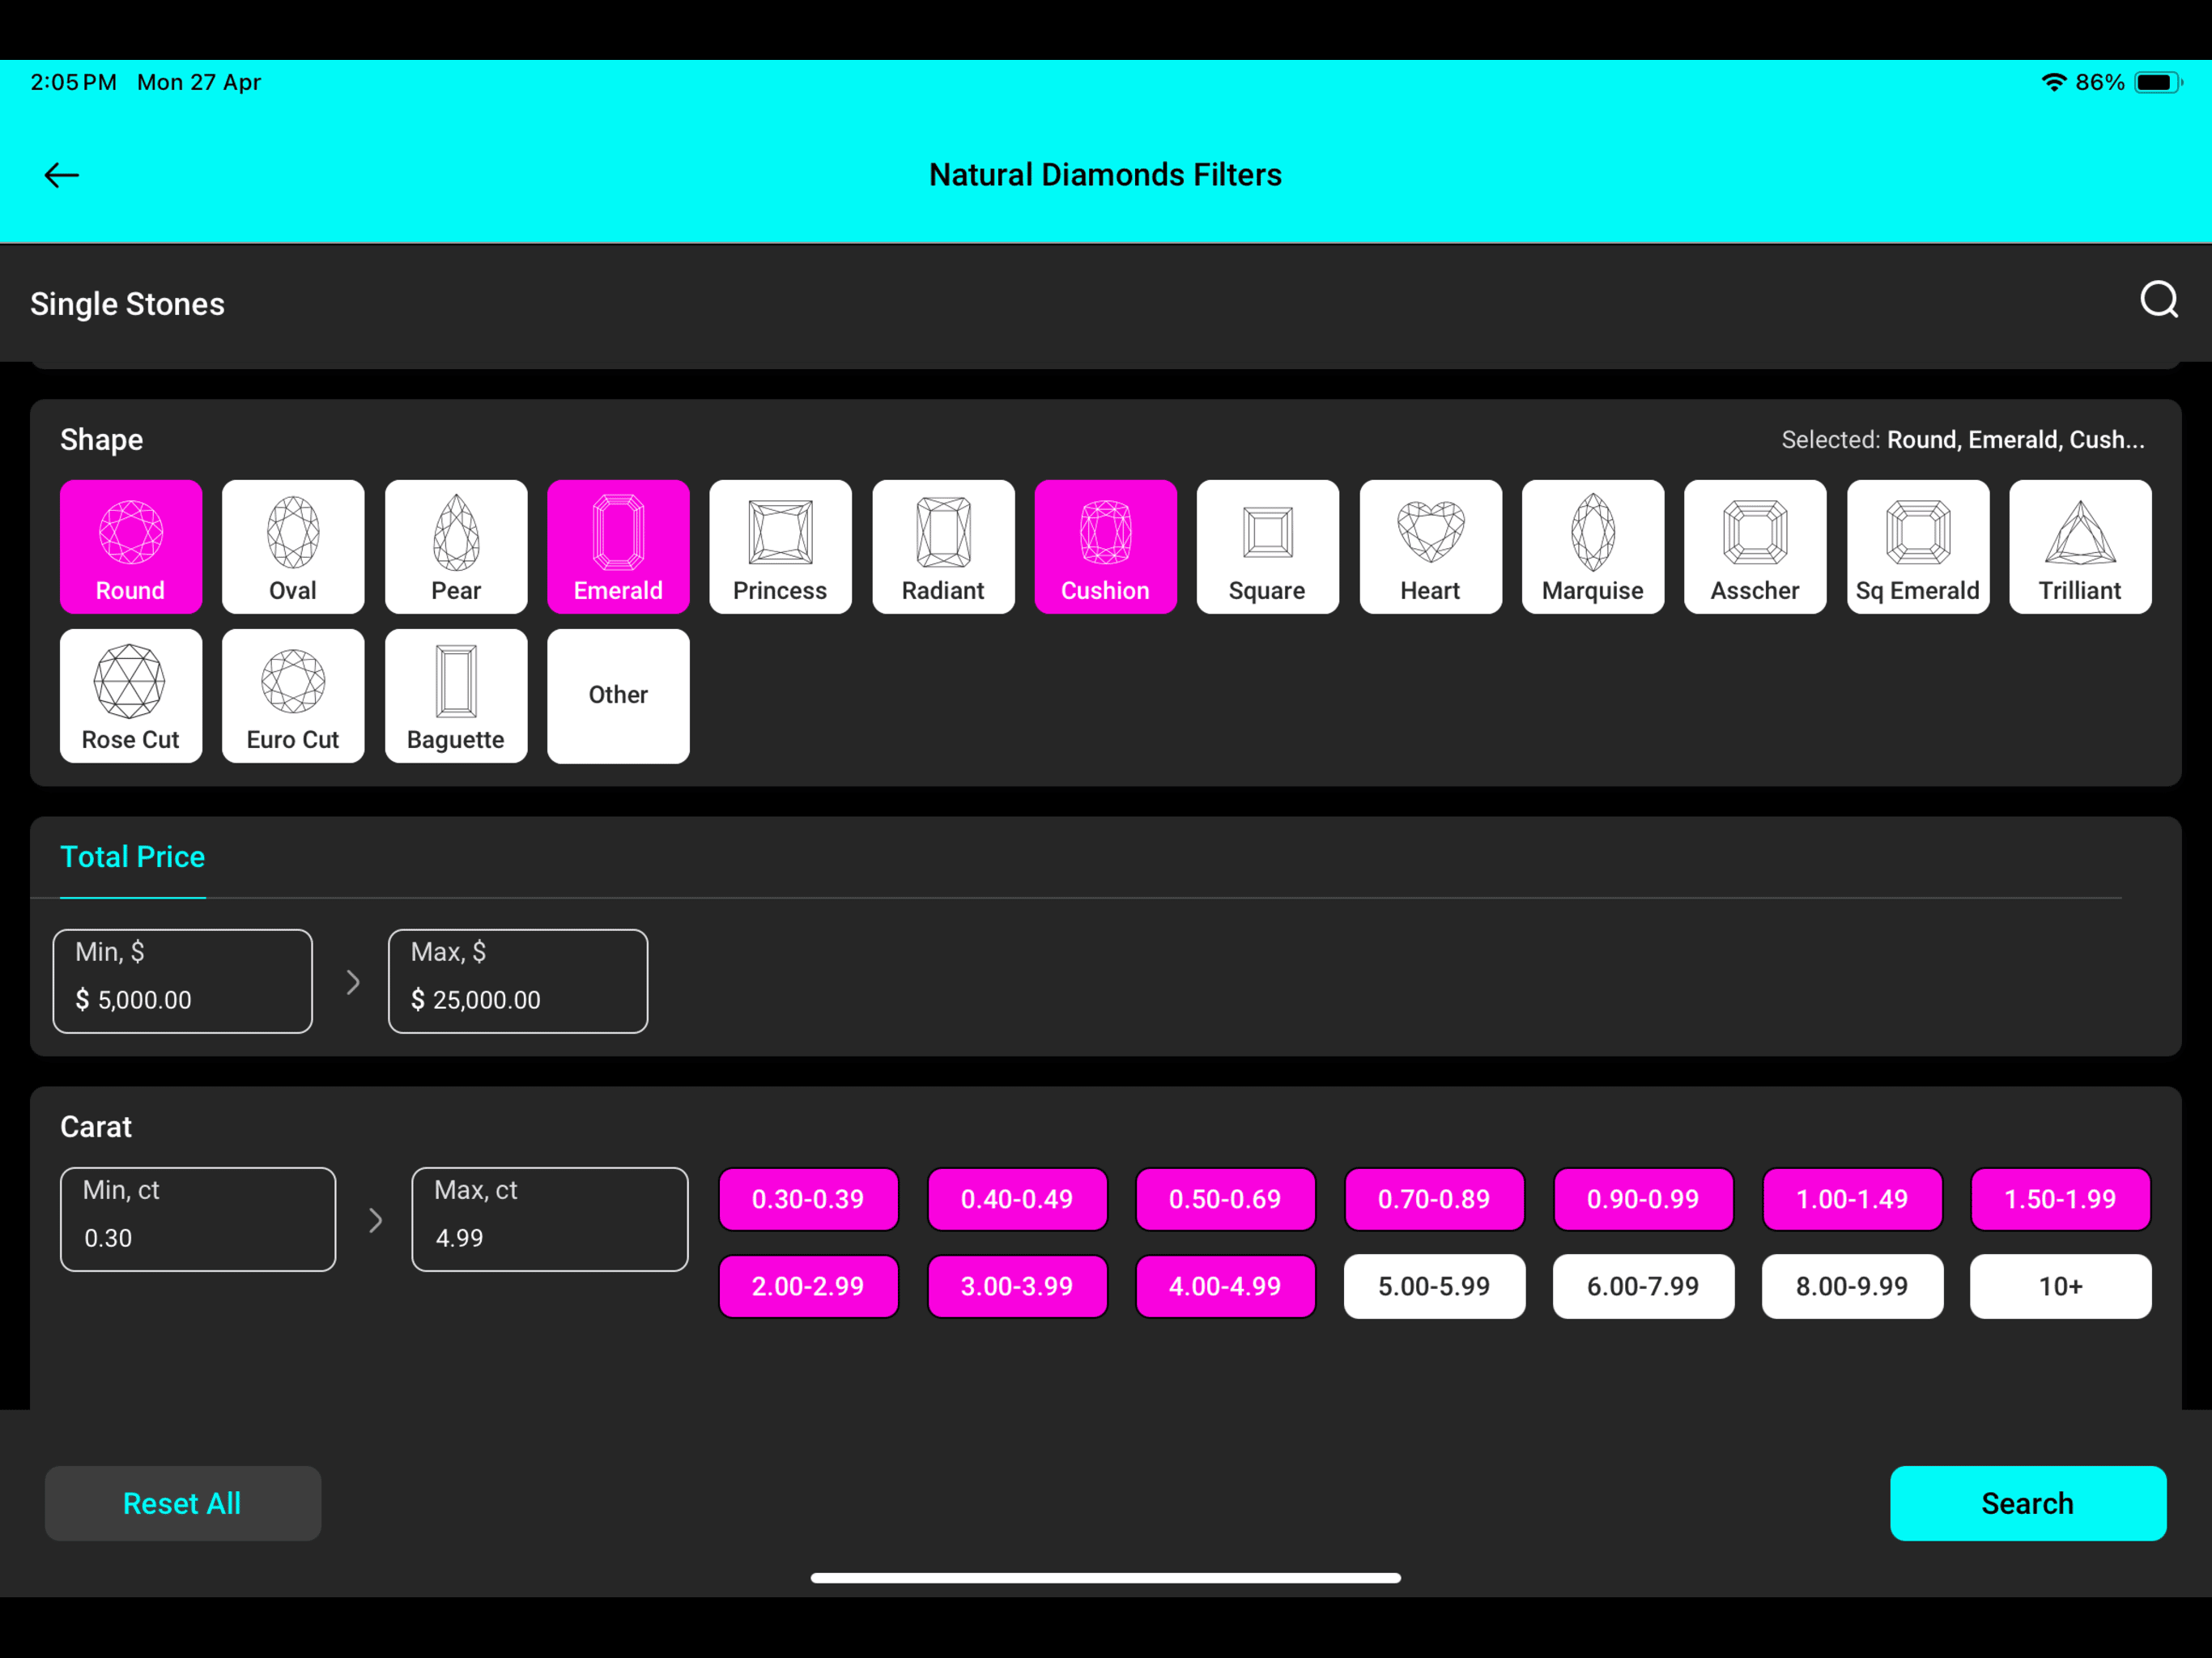The width and height of the screenshot is (2212, 1658).
Task: Select the Rose Cut shape
Action: [x=131, y=695]
